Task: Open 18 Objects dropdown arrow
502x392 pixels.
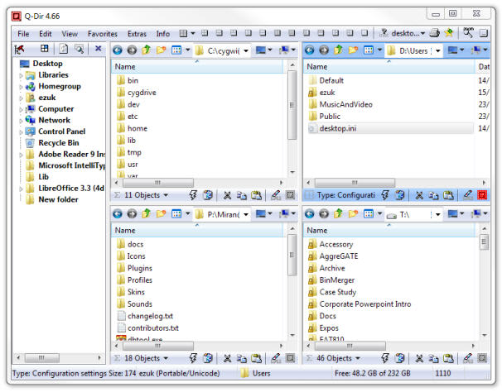Action: click(x=166, y=358)
